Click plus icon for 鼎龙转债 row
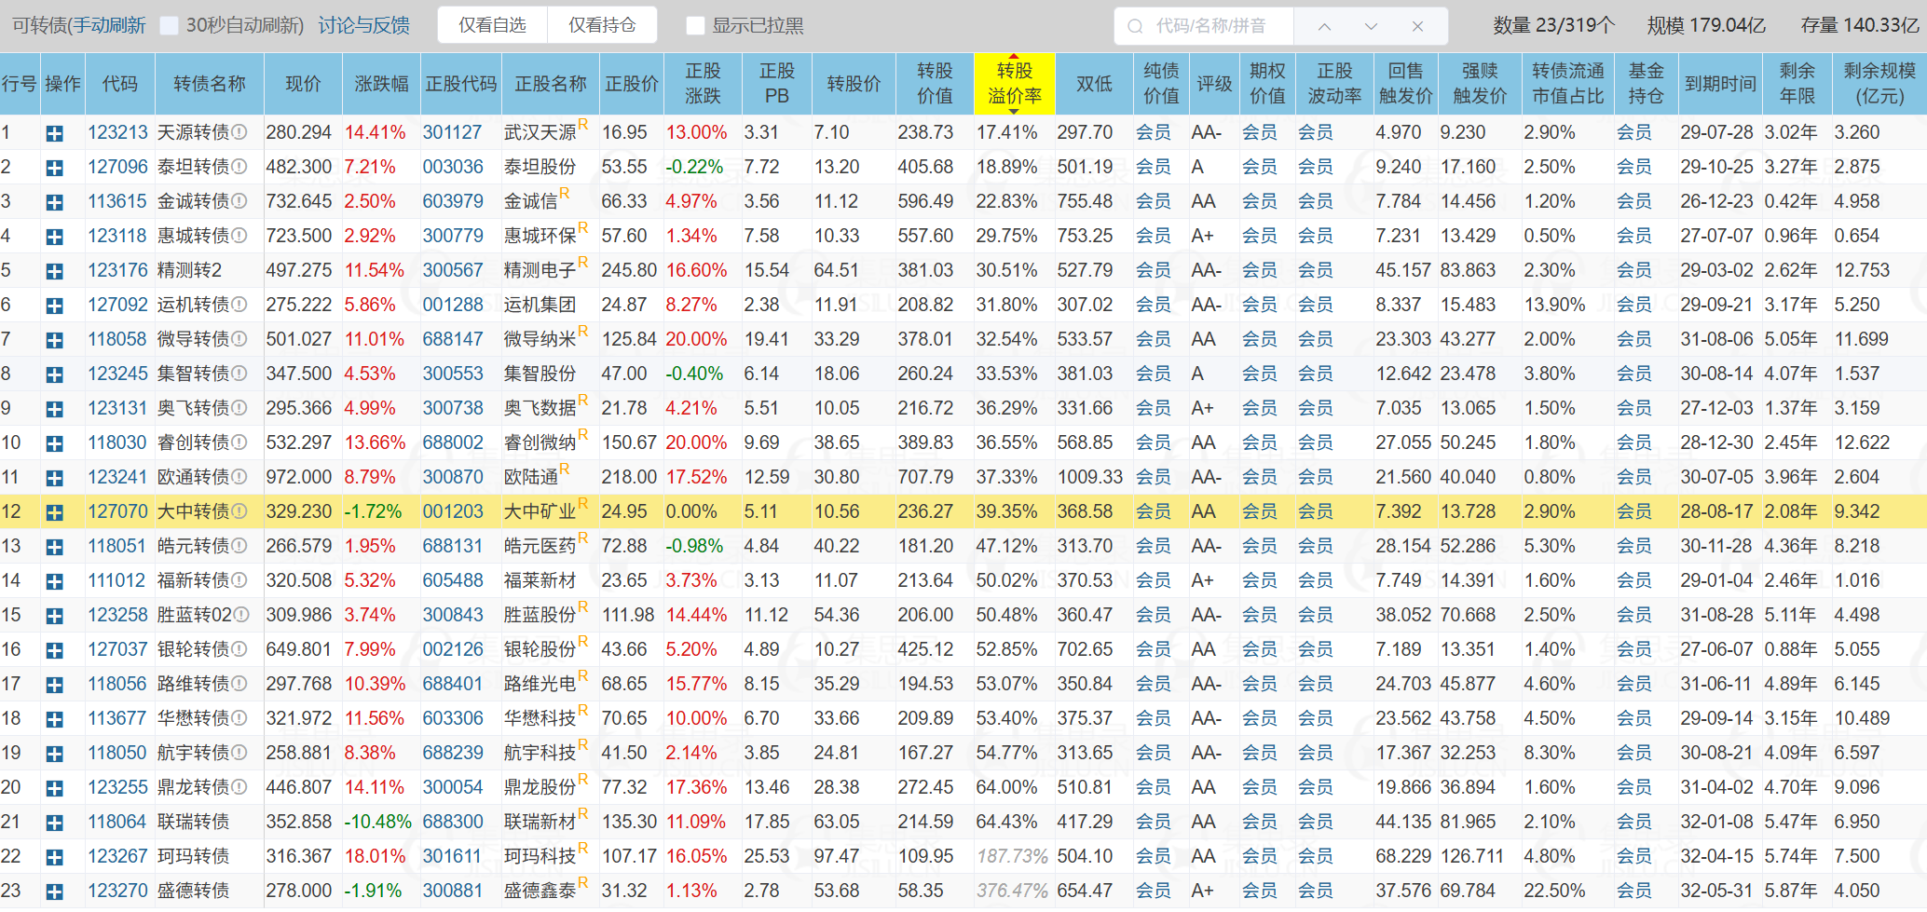Screen dimensions: 1927x912 point(55,789)
